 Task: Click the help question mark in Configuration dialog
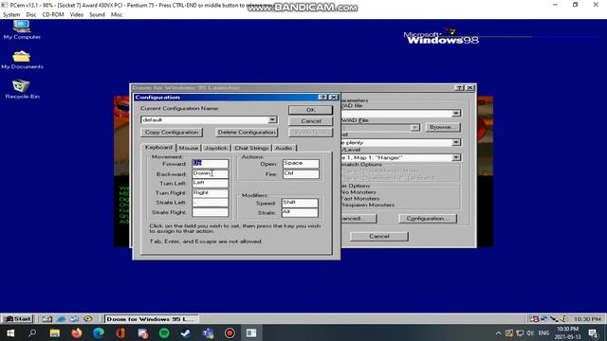322,97
